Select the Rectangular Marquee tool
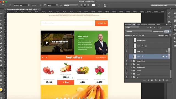This screenshot has height=99, width=176. (x=1, y=17)
